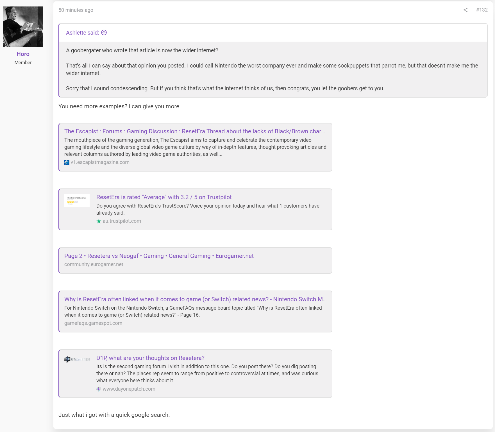The image size is (495, 432).
Task: Open the Trustpilot rating preview thumbnail
Action: [x=77, y=201]
